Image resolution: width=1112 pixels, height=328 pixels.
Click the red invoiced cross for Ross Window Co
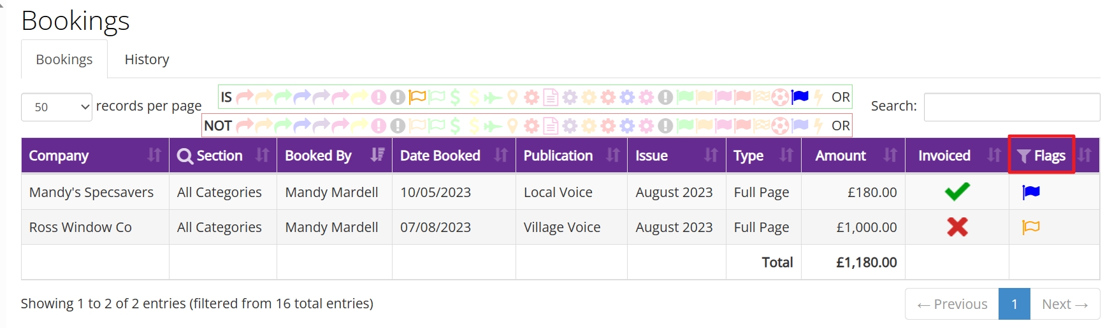pos(957,227)
